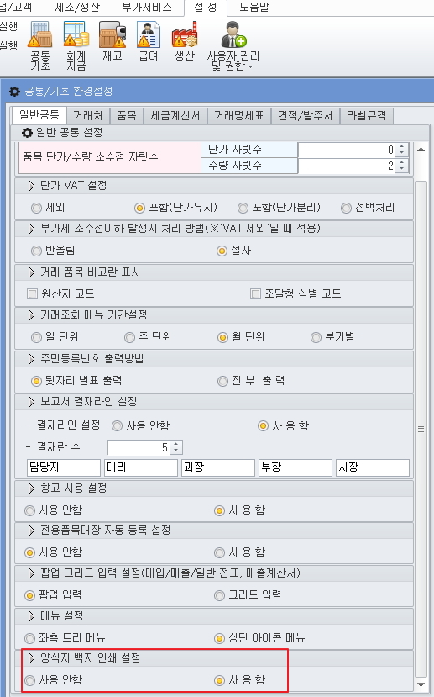
Task: Collapse the 양식지 백지 인쇄 설정 section
Action: click(31, 657)
